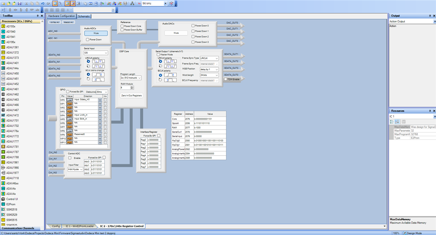The image size is (436, 235).
Task: Switch to the Schematic tab
Action: tap(84, 16)
